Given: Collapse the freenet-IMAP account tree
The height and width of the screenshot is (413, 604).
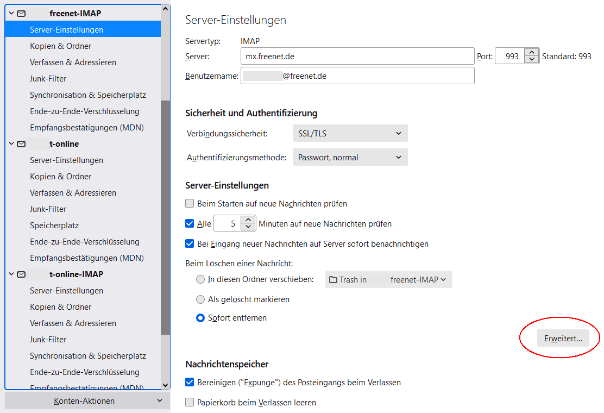Looking at the screenshot, I should pos(11,14).
